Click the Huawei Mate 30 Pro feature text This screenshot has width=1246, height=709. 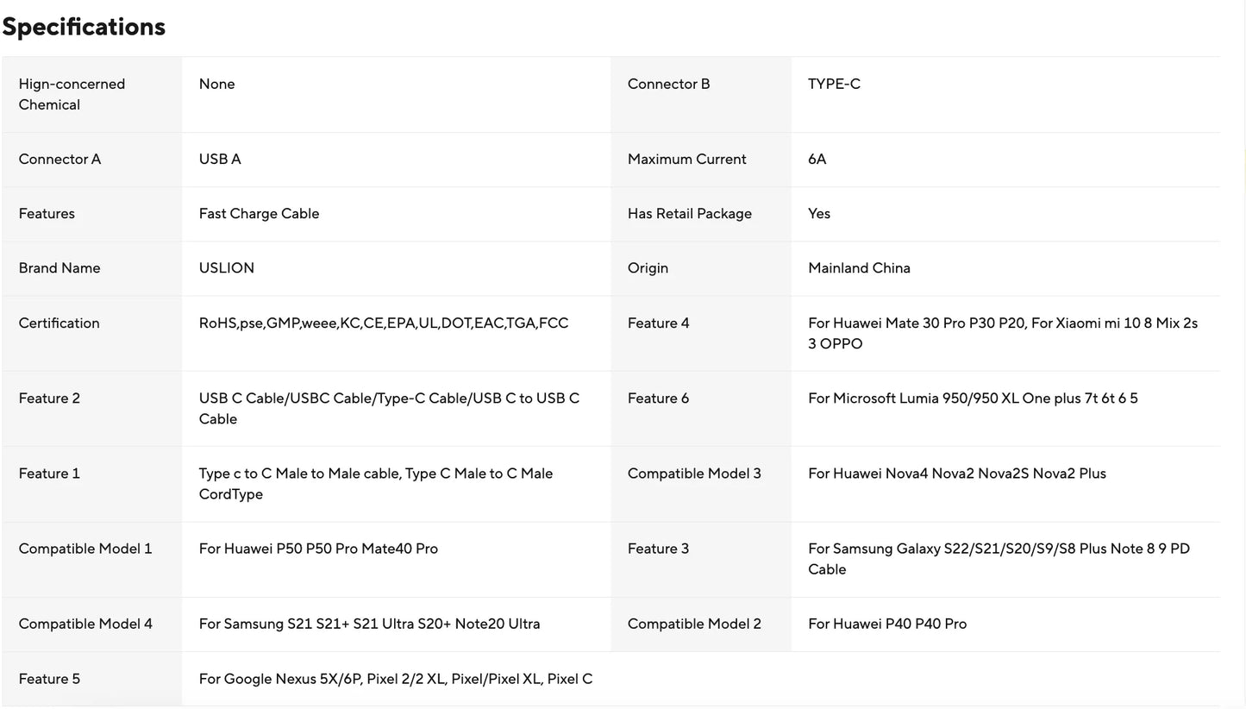click(x=1002, y=333)
